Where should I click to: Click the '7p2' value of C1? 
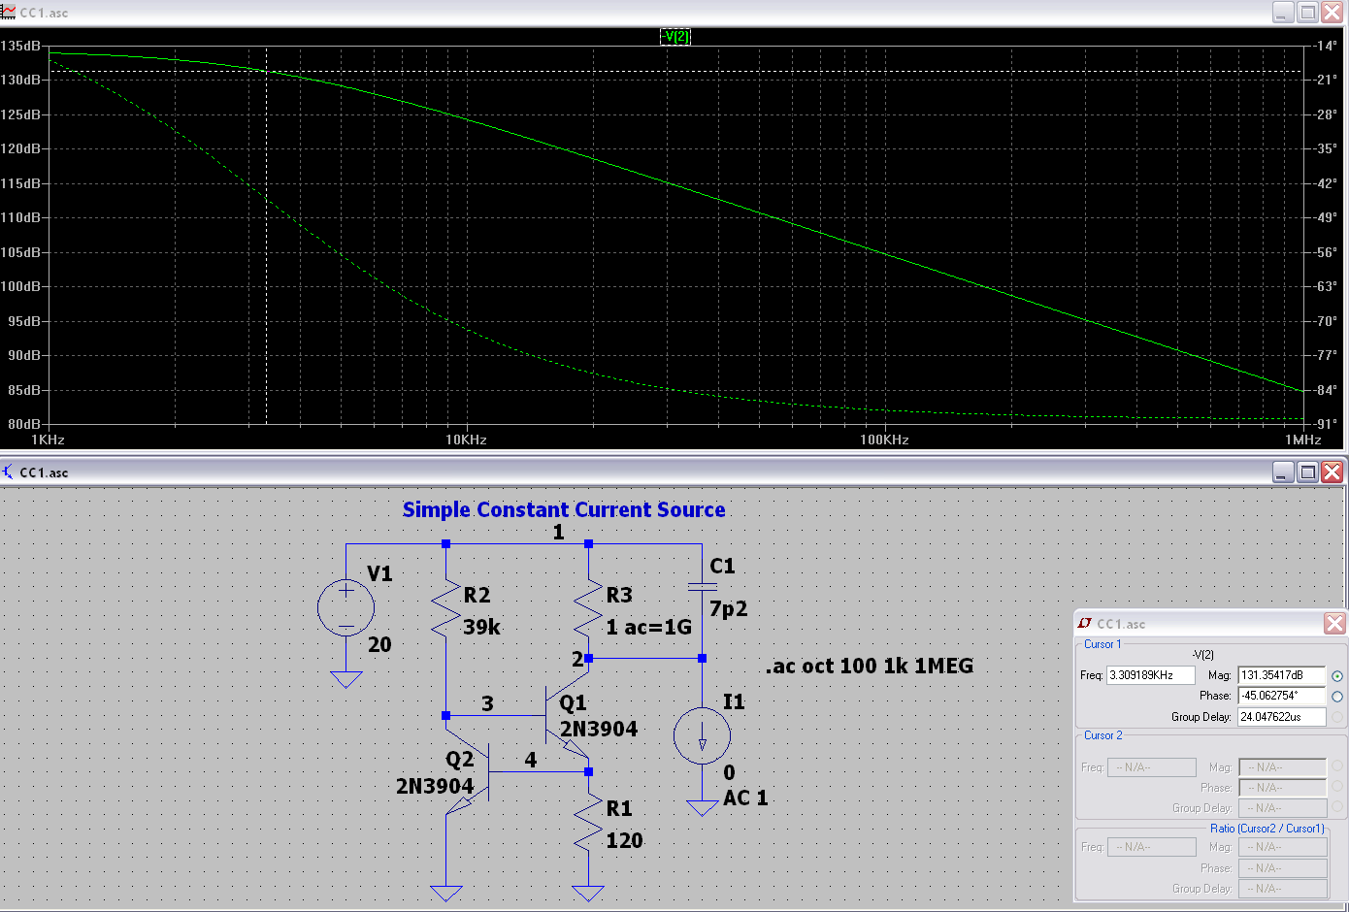(728, 609)
